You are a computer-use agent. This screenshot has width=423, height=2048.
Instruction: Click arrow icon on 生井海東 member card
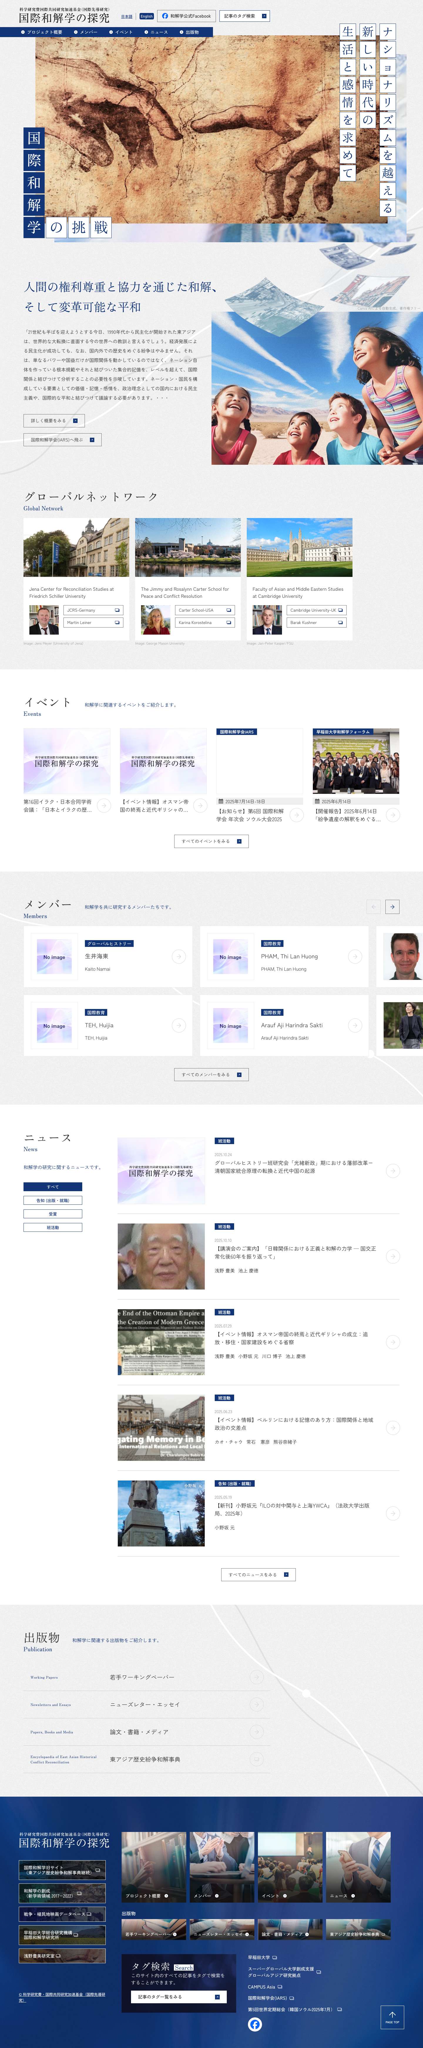pyautogui.click(x=179, y=956)
